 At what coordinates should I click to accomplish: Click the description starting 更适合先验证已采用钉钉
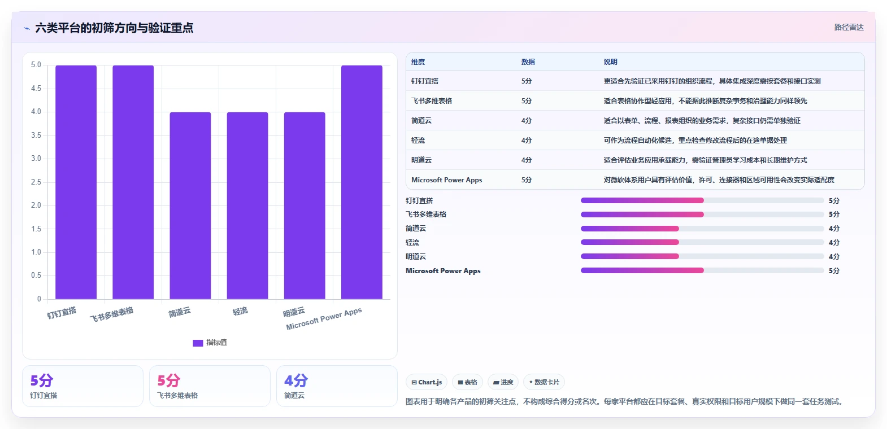click(712, 81)
